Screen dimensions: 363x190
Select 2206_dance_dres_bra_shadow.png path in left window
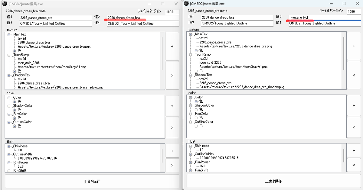[60, 87]
